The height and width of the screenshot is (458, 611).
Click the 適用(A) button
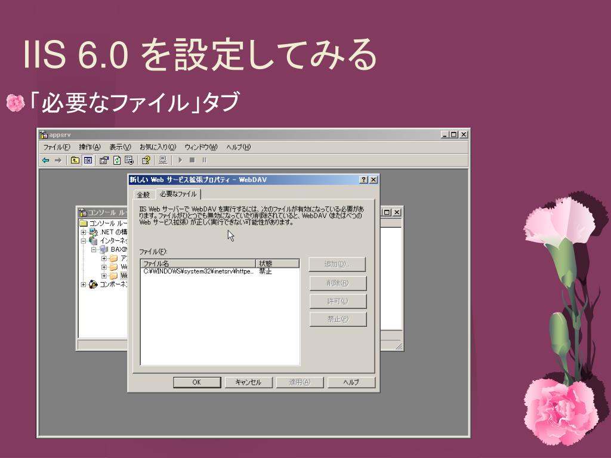pyautogui.click(x=300, y=382)
